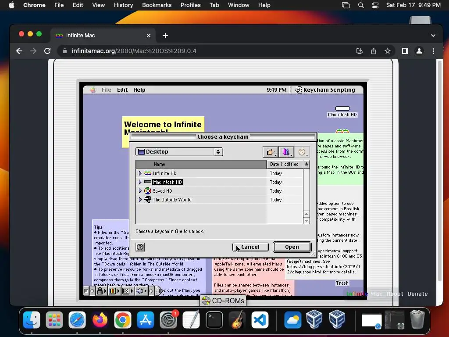Click the Macintosh HD drive icon on the emulated desktop
Image resolution: width=449 pixels, height=337 pixels.
pyautogui.click(x=342, y=108)
